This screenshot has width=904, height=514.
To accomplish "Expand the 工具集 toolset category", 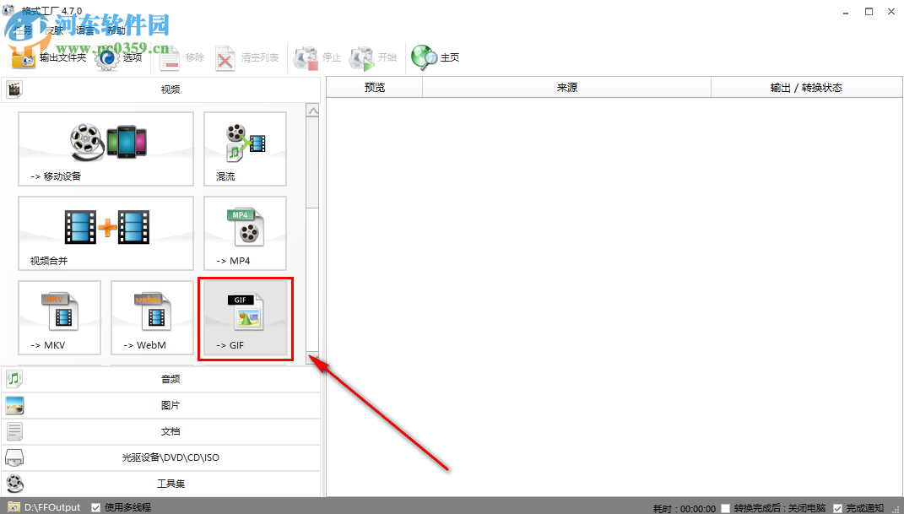I will click(161, 484).
